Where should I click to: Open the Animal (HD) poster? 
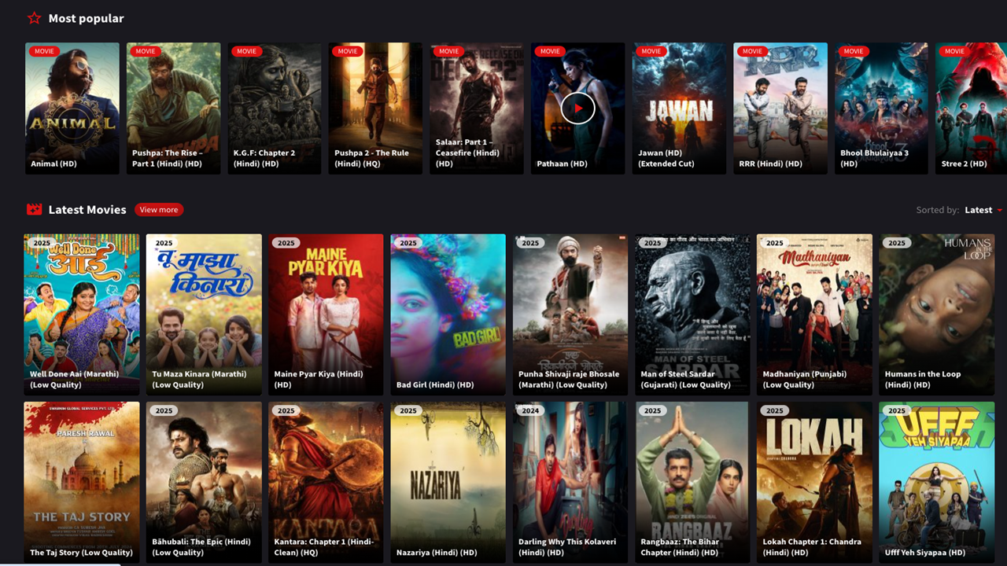(72, 108)
